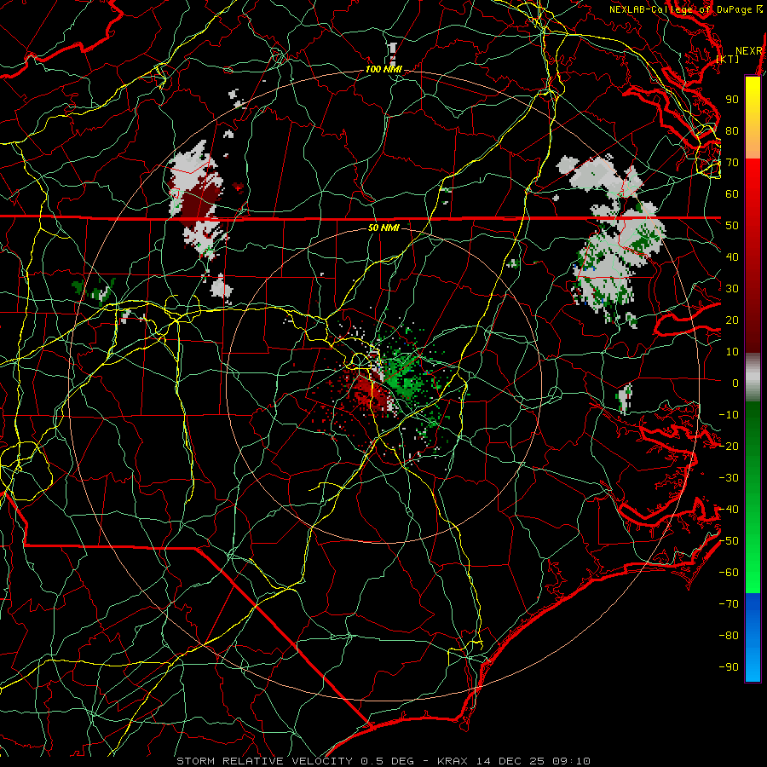
Task: Click the "[KT]" units label above color bar
Action: (x=728, y=59)
